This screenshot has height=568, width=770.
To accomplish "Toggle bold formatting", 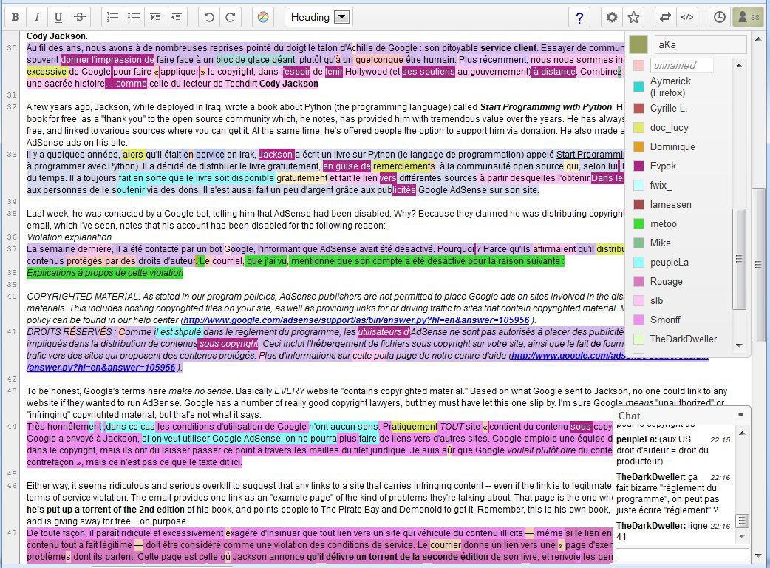I will coord(16,17).
